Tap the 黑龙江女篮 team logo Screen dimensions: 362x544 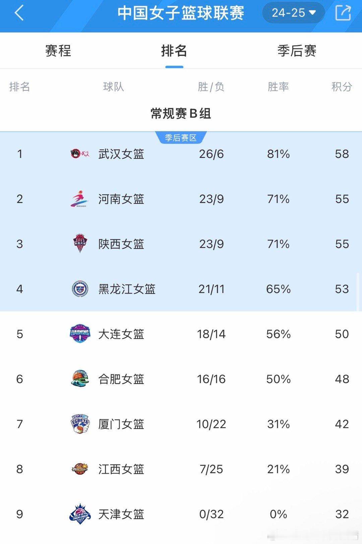(80, 289)
